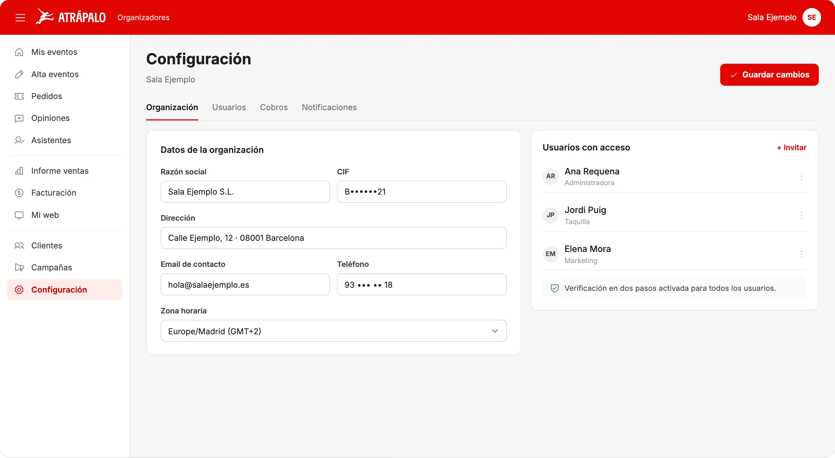835x458 pixels.
Task: Click Sala Ejemplo account name in header
Action: click(x=772, y=17)
